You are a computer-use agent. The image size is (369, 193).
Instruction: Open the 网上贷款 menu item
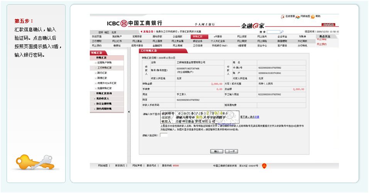[x=242, y=37]
